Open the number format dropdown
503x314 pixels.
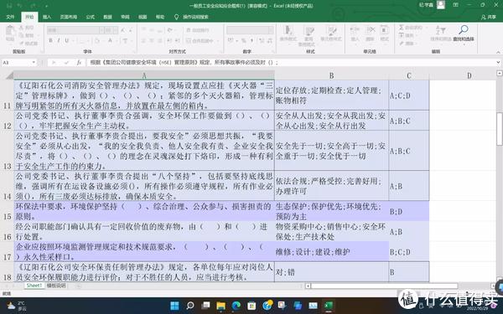[x=271, y=30]
